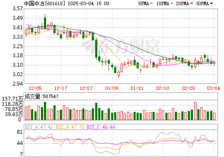Click the 10PMA orange legend swatch
The width and height of the screenshot is (224, 157).
[x=172, y=3]
